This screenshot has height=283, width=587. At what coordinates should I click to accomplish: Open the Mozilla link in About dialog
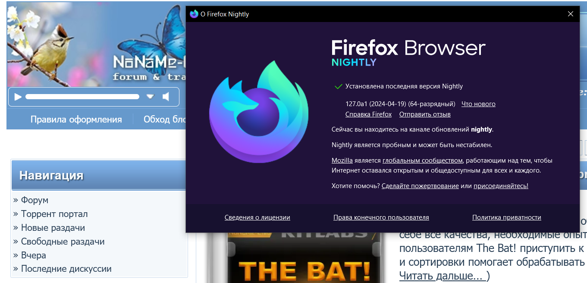pos(342,160)
